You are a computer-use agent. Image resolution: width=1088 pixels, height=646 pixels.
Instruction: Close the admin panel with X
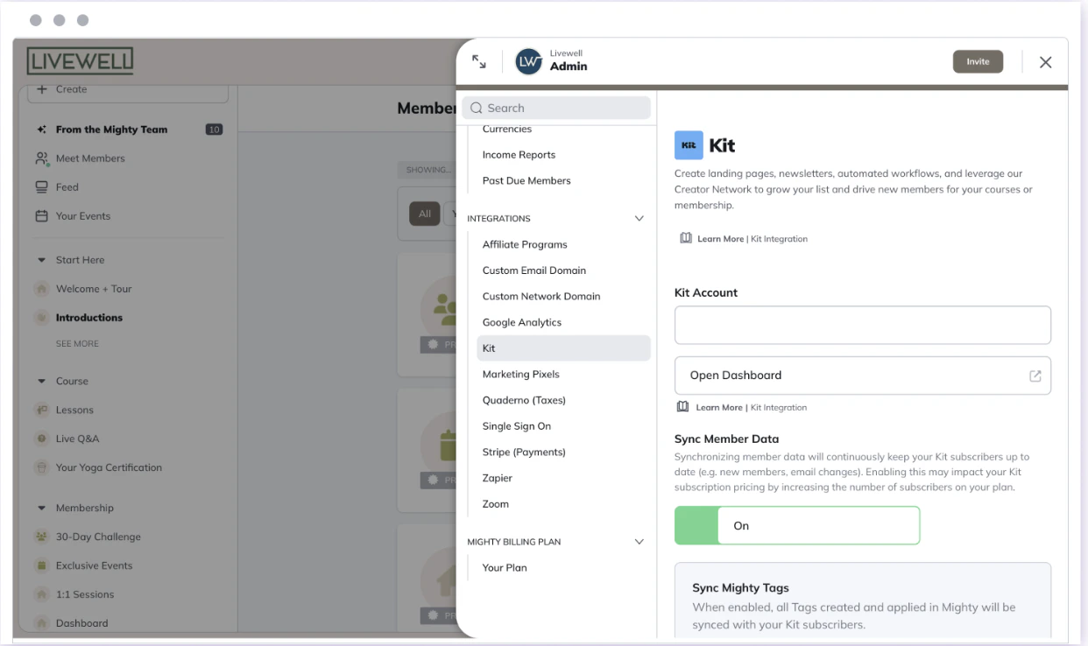[1045, 62]
